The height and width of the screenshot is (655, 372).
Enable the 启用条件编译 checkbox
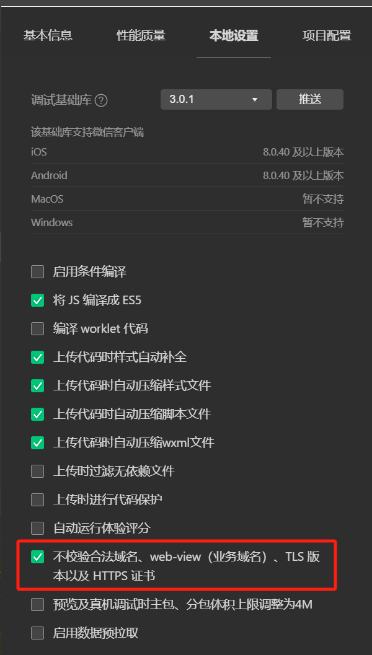pos(38,272)
